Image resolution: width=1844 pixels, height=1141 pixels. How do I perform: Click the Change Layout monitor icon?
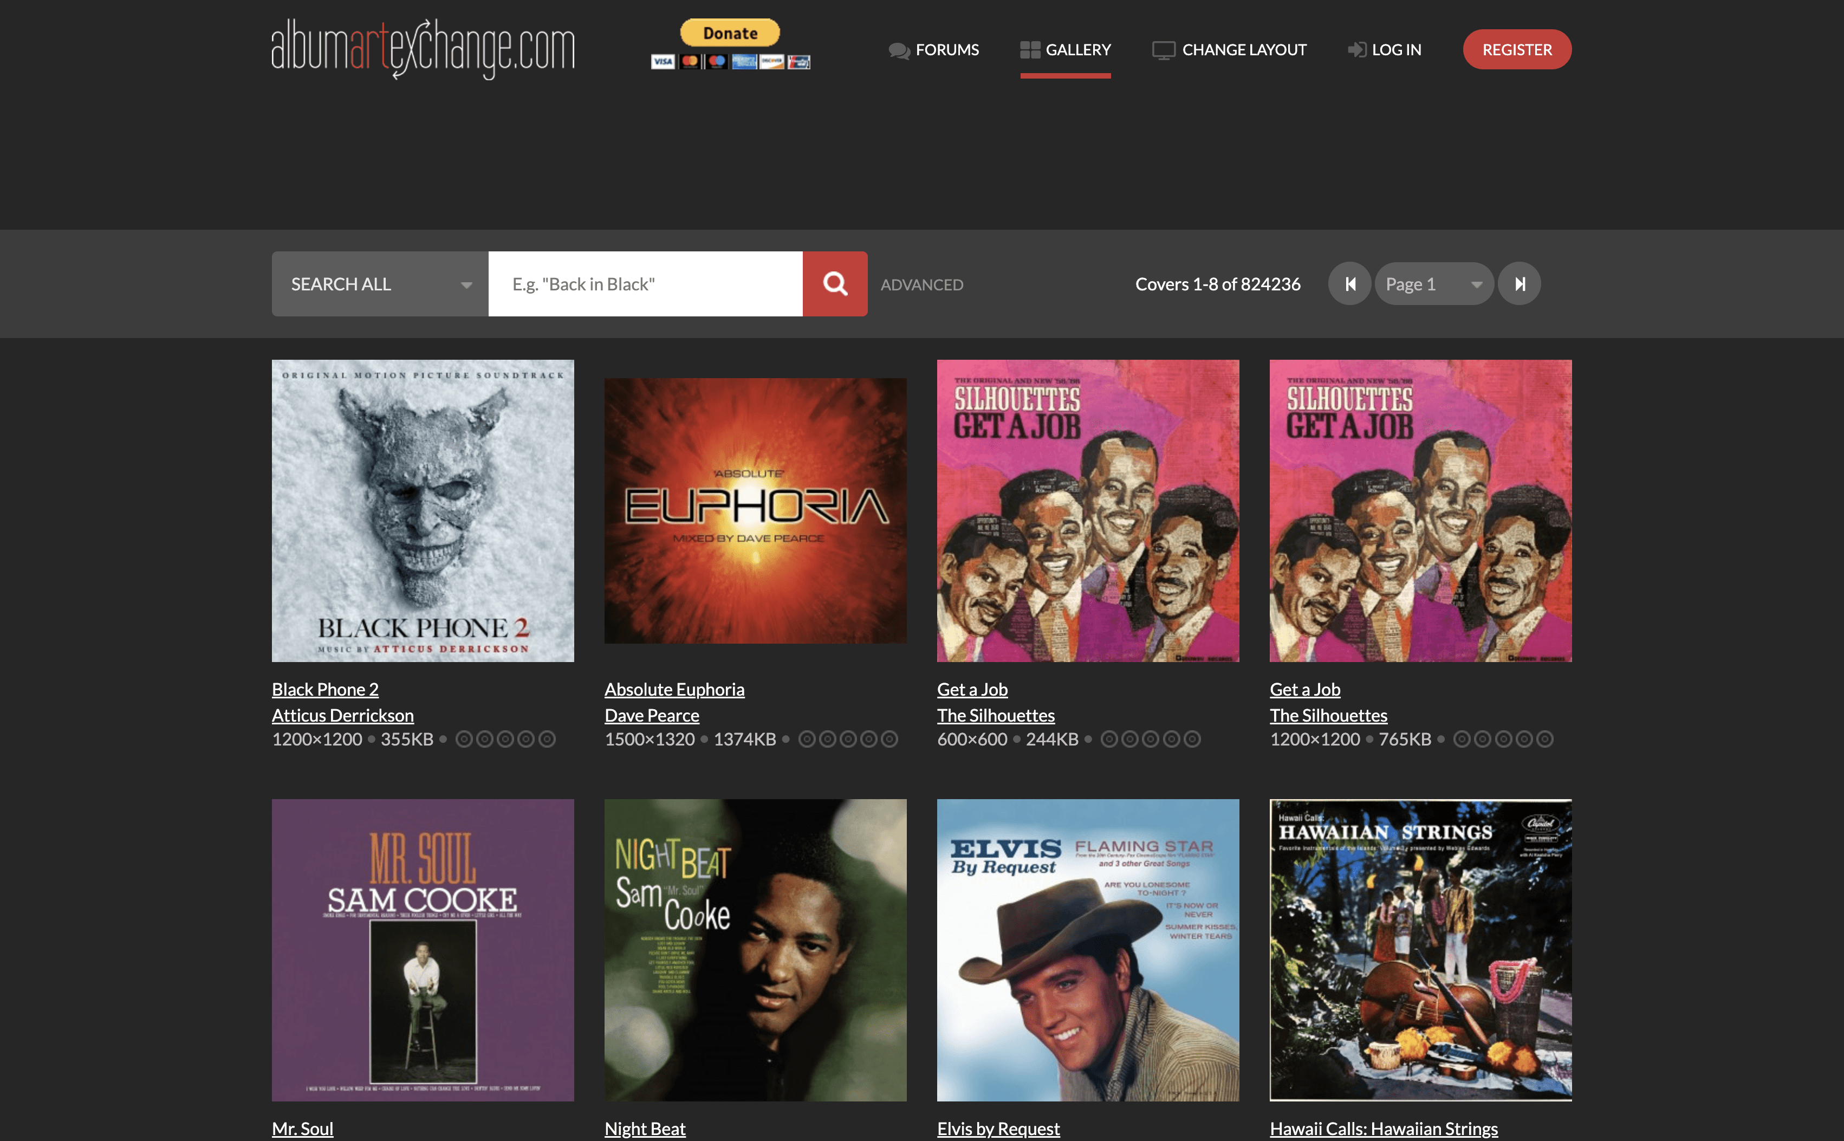click(1163, 50)
